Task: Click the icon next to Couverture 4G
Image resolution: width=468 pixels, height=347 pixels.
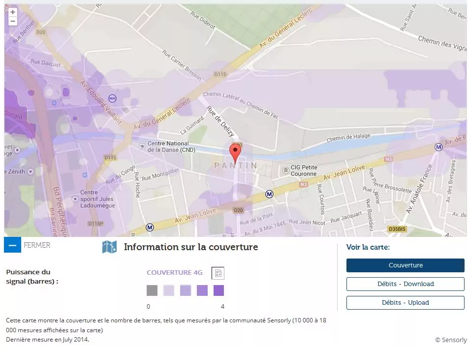Action: coord(218,273)
